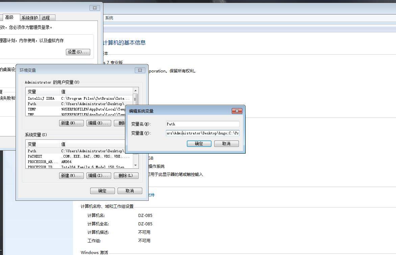Confirm edit with 确定 in 编辑系统变量
Image resolution: width=396 pixels, height=255 pixels.
[x=199, y=144]
